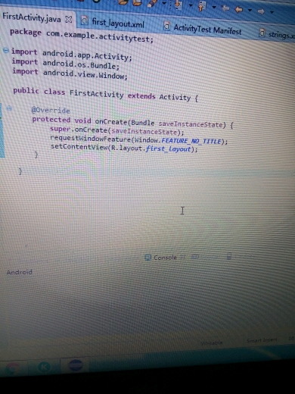The height and width of the screenshot is (394, 295).
Task: Click the Console view monitor icon
Action: point(147,258)
